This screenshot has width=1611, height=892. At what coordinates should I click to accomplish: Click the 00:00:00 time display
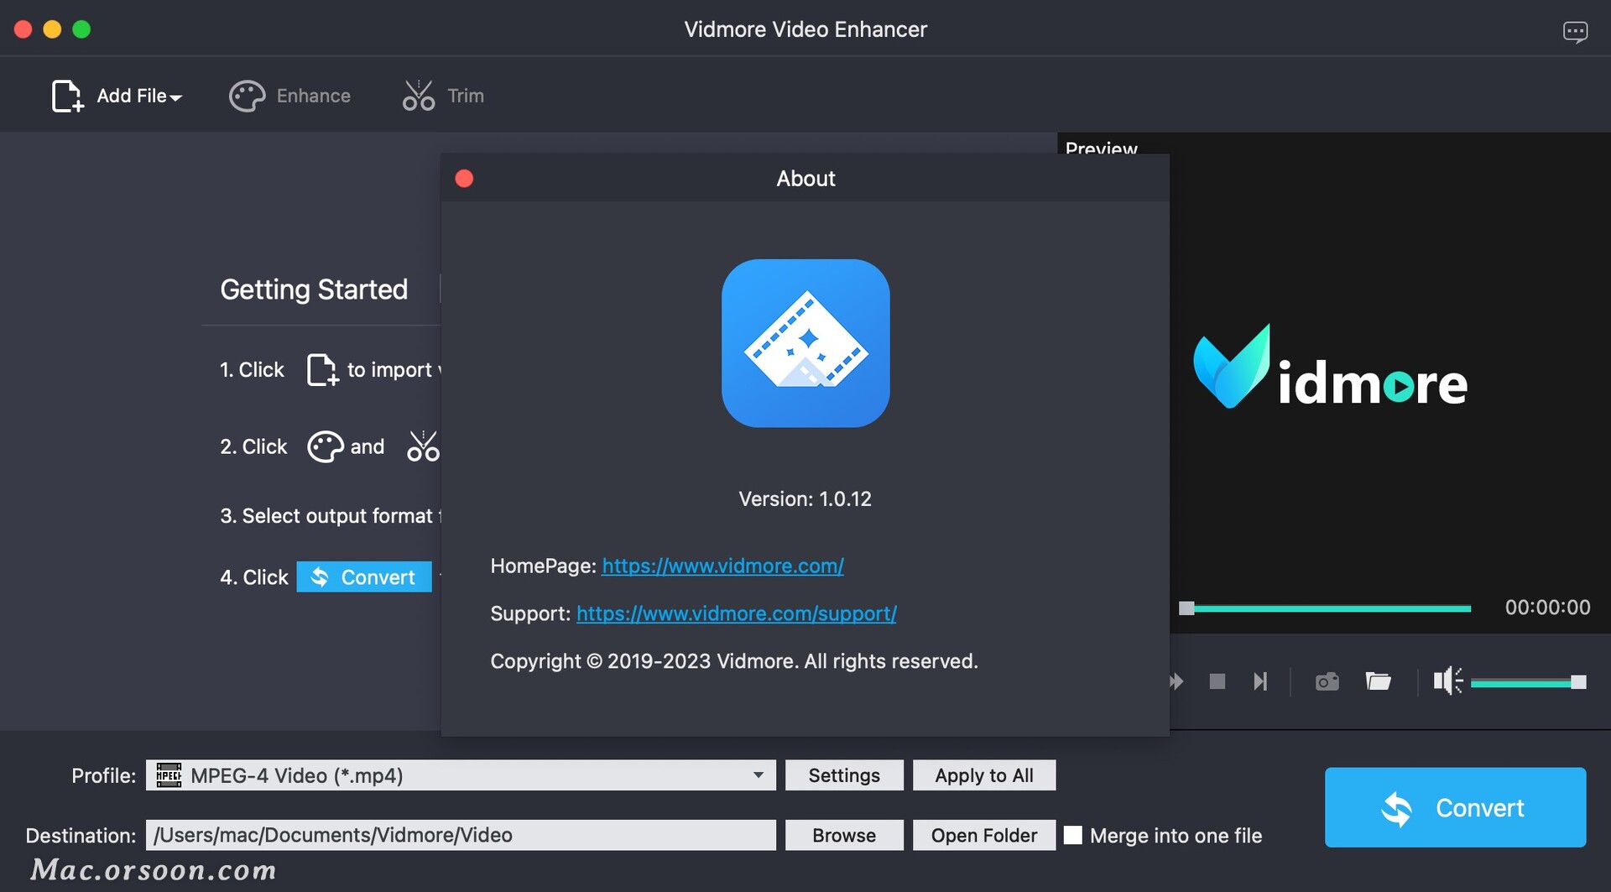click(x=1547, y=608)
